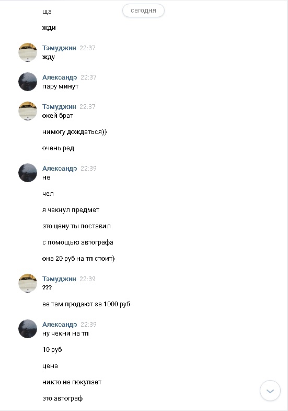Viewport: 288px width, 411px height.
Task: Select the message 'никто не покупает'
Action: (72, 382)
